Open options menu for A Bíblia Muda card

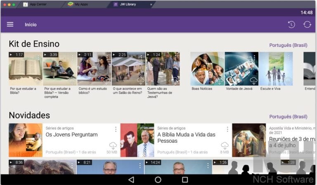click(227, 129)
